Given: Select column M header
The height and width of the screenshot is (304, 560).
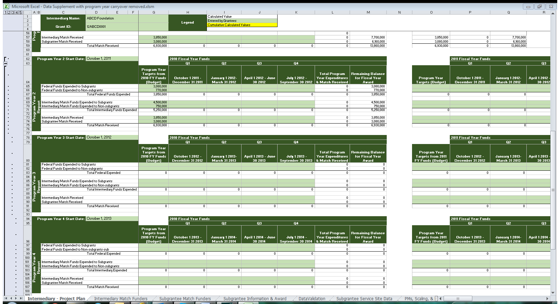Looking at the screenshot, I should coord(368,12).
